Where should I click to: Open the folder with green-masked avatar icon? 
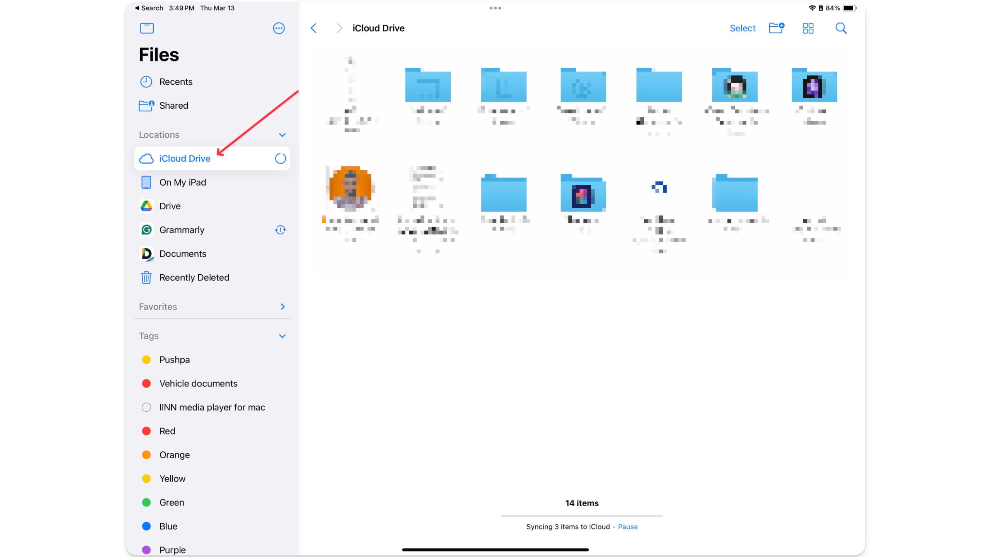click(x=735, y=85)
